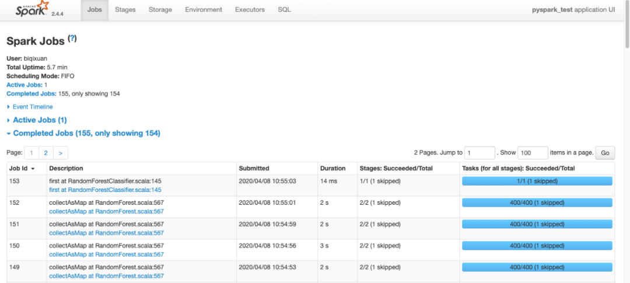Switch to the Jobs tab
The image size is (630, 283).
click(x=94, y=10)
